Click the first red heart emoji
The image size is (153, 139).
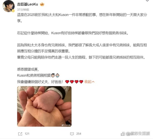tap(67, 82)
